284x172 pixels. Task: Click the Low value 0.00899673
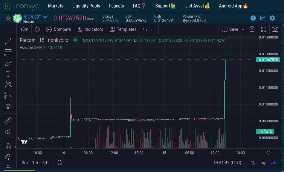pos(136,20)
